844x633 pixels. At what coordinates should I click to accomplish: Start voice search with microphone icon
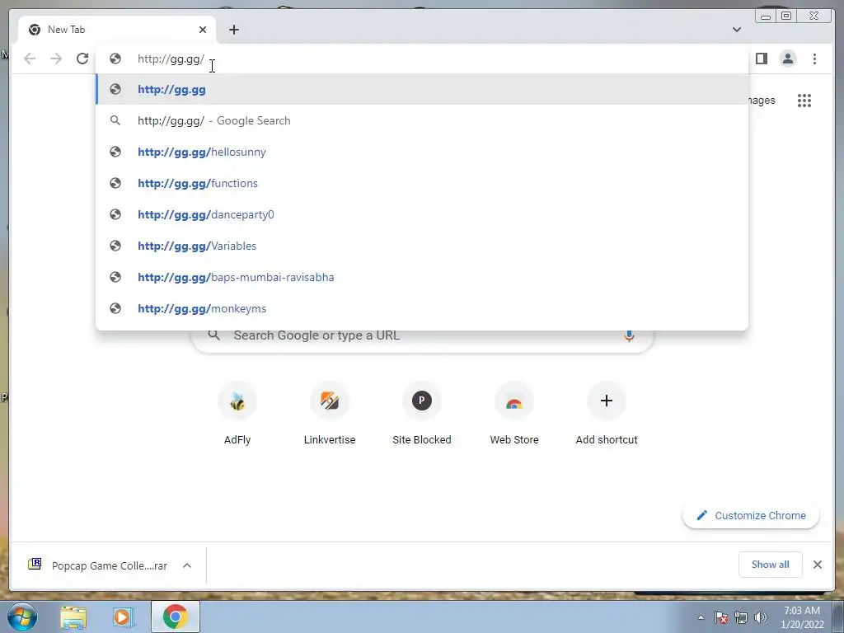pos(629,335)
